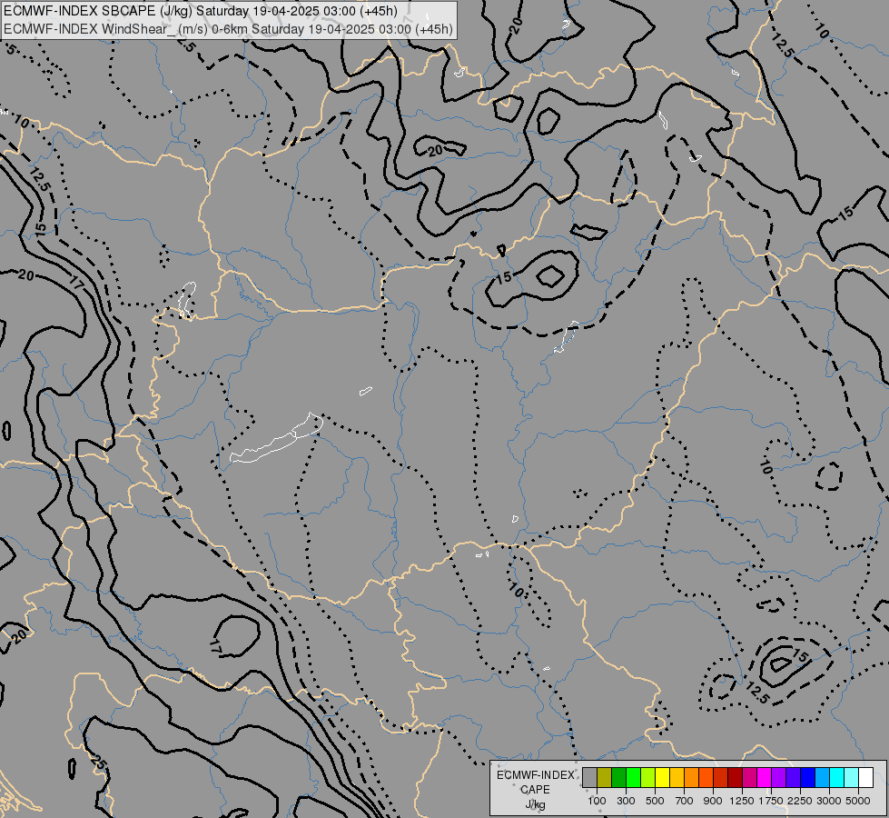Click the legend value 1750
This screenshot has height=818, width=889.
point(771,801)
